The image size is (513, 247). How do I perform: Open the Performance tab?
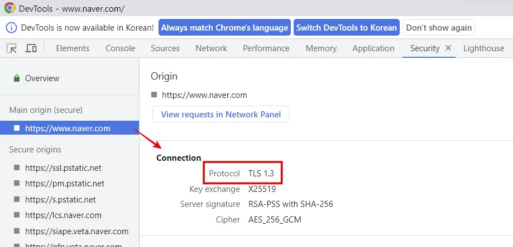pos(266,48)
